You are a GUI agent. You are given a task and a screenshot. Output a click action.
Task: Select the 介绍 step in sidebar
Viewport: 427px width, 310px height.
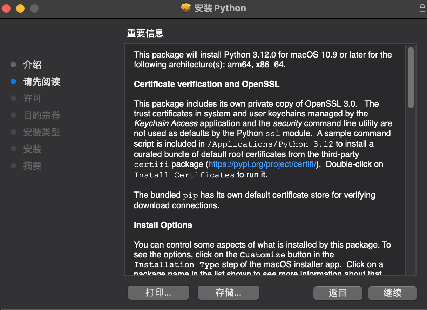[32, 65]
